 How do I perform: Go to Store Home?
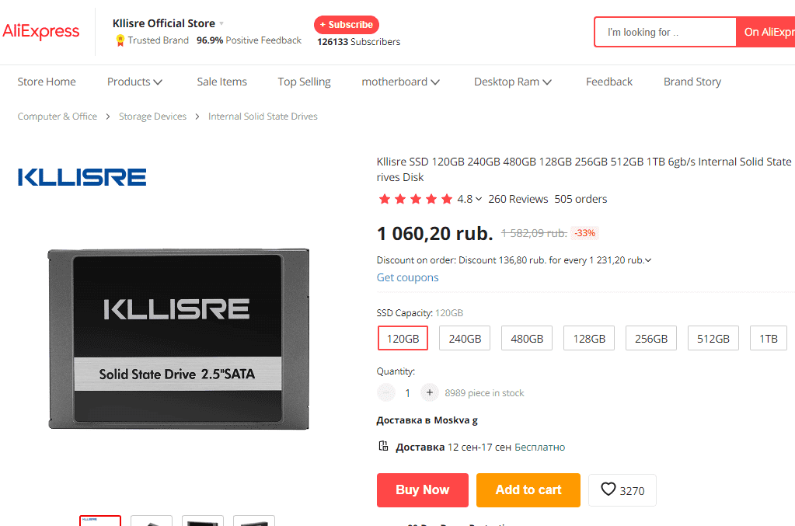coord(47,82)
